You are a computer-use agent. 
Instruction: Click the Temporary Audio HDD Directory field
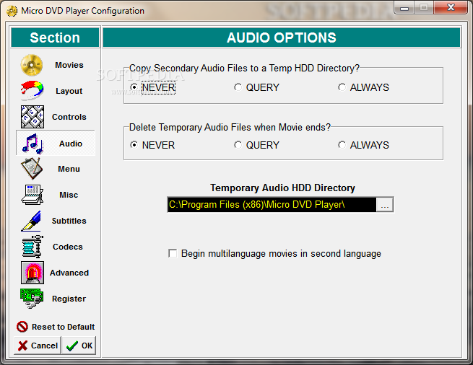(272, 205)
